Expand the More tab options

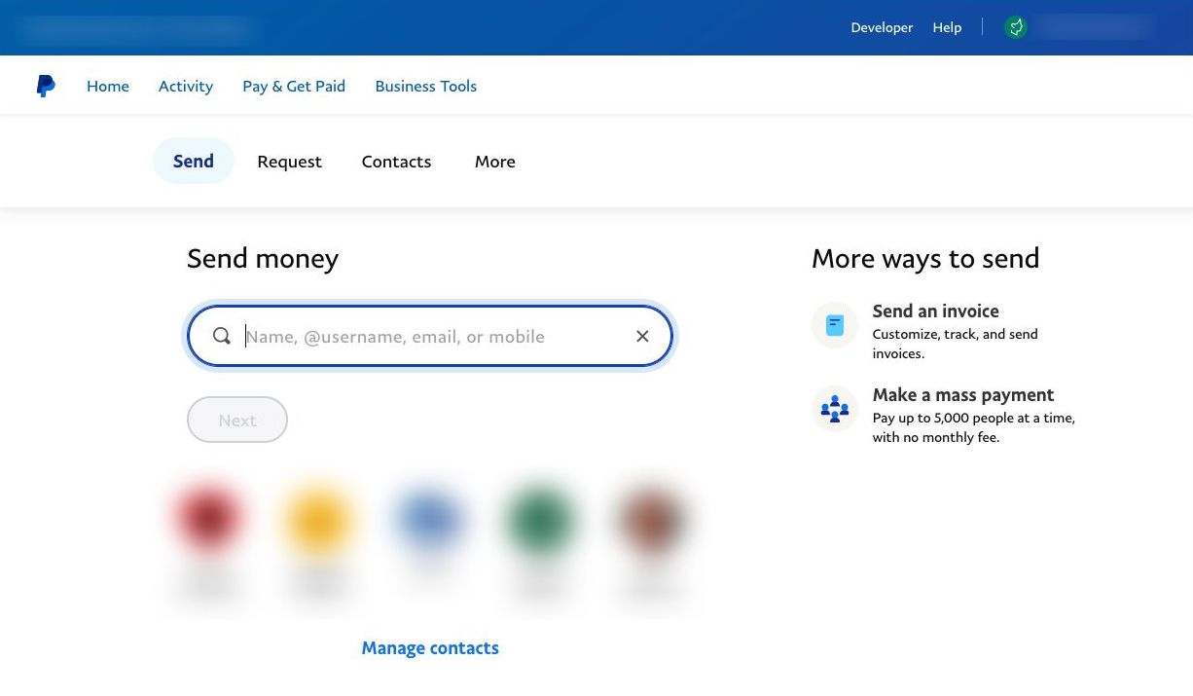click(494, 162)
